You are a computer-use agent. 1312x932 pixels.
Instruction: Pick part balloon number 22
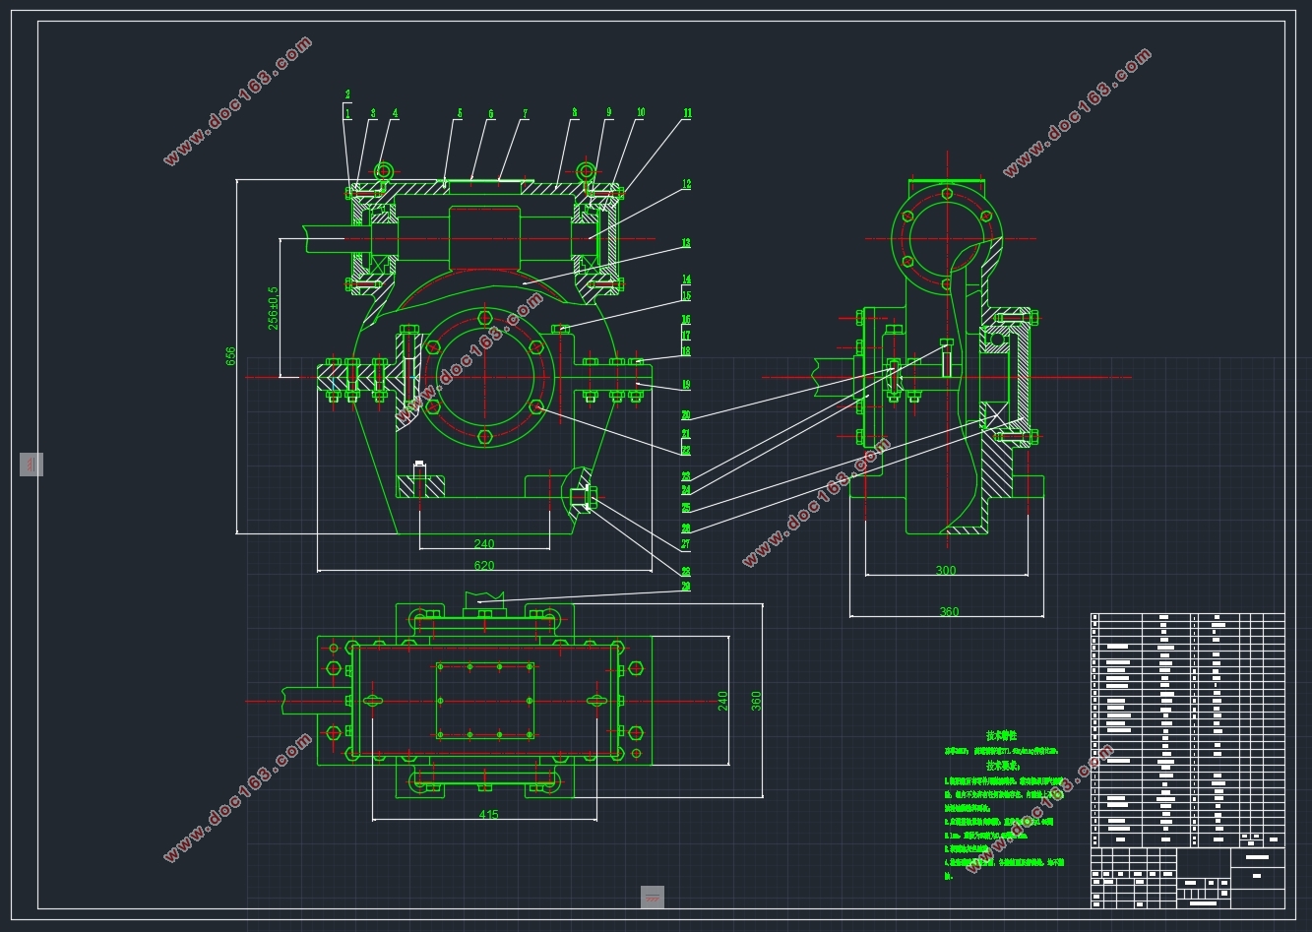pos(686,451)
